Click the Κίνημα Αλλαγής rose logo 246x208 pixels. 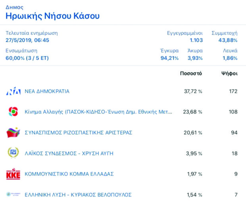point(13,112)
